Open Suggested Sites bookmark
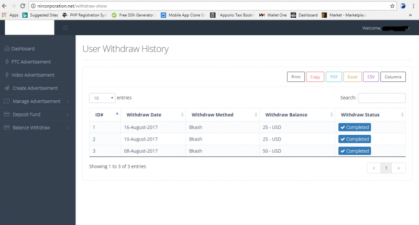This screenshot has height=225, width=419. point(40,15)
